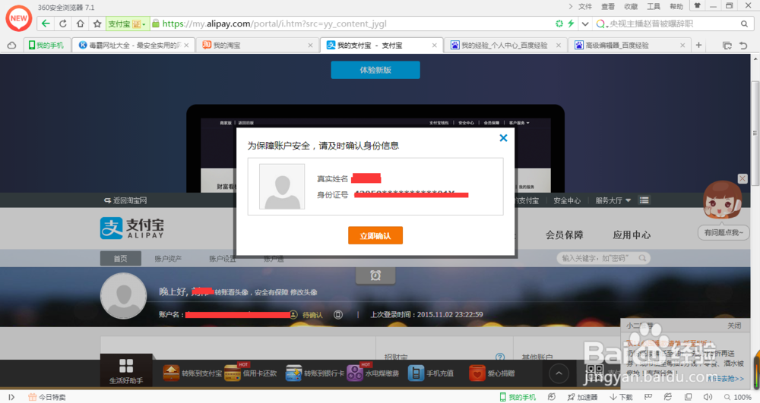The width and height of the screenshot is (760, 403).
Task: Click the browser back arrow
Action: tap(46, 24)
